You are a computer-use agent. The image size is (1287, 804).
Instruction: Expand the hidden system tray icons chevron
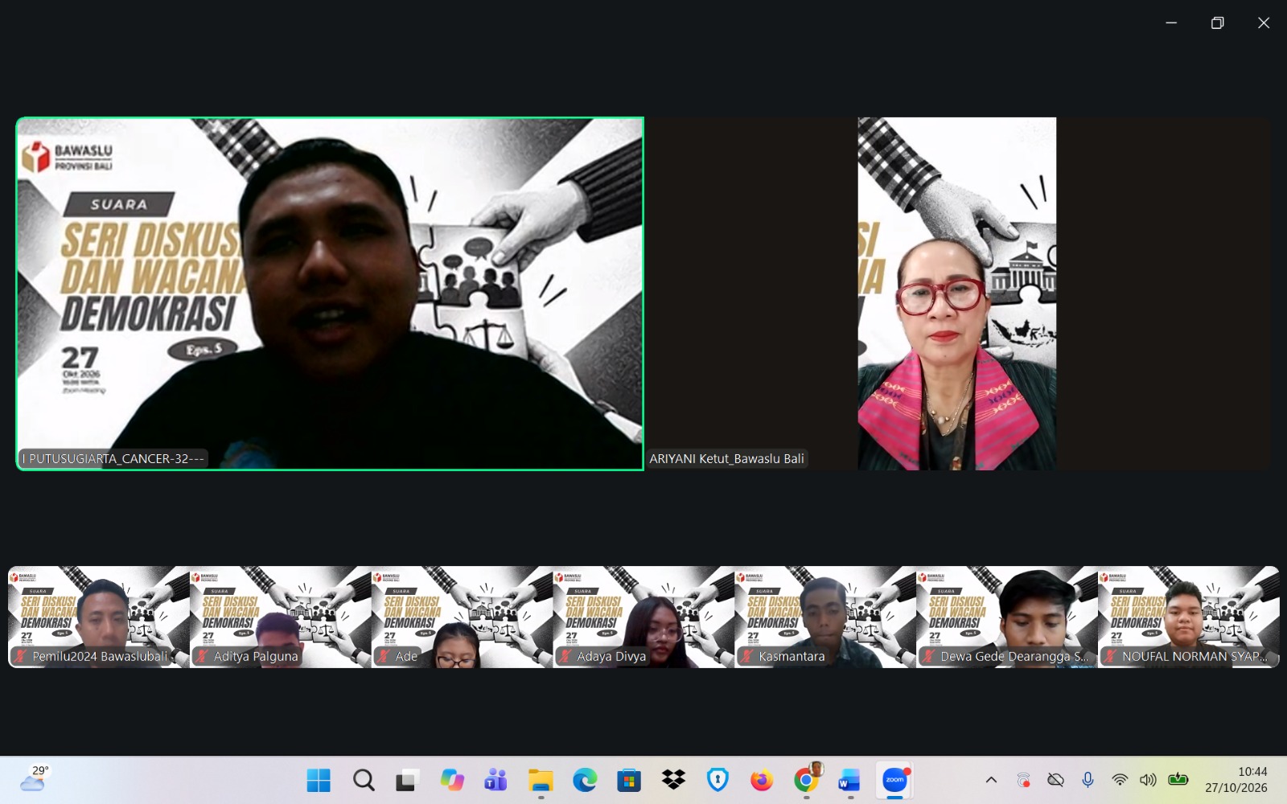991,780
